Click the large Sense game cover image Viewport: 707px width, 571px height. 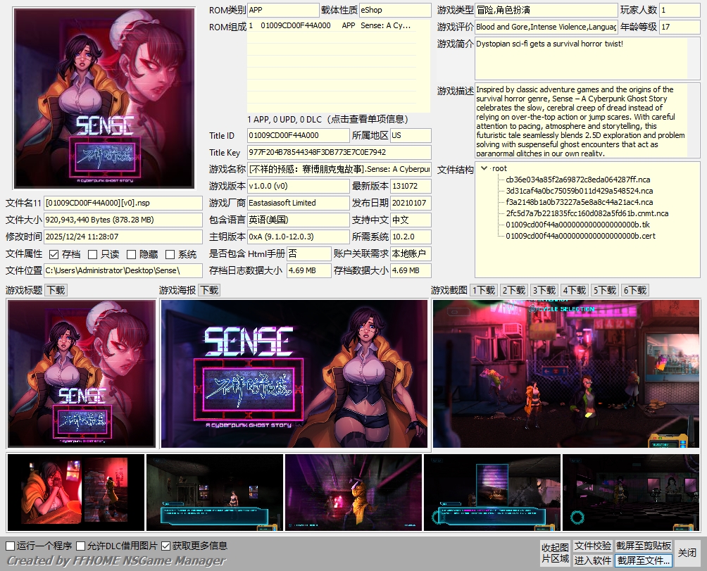tap(104, 99)
